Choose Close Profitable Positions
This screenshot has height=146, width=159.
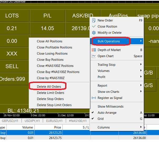click(59, 48)
